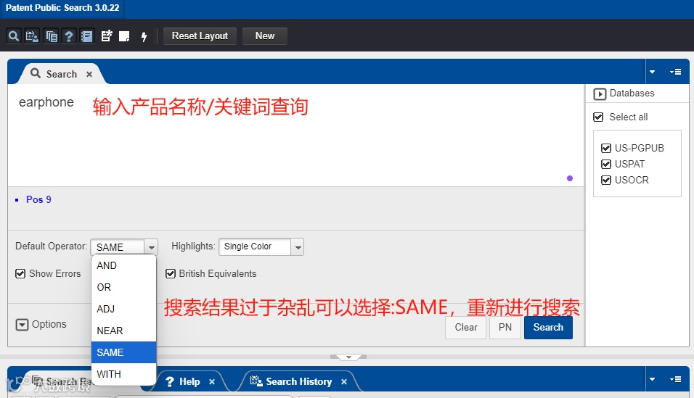Image resolution: width=694 pixels, height=398 pixels.
Task: Expand the Options section
Action: [x=22, y=325]
